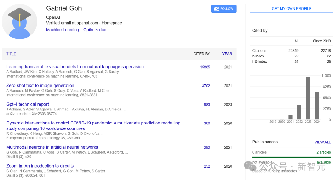
Task: Click the OpenAI affiliation text
Action: [53, 17]
